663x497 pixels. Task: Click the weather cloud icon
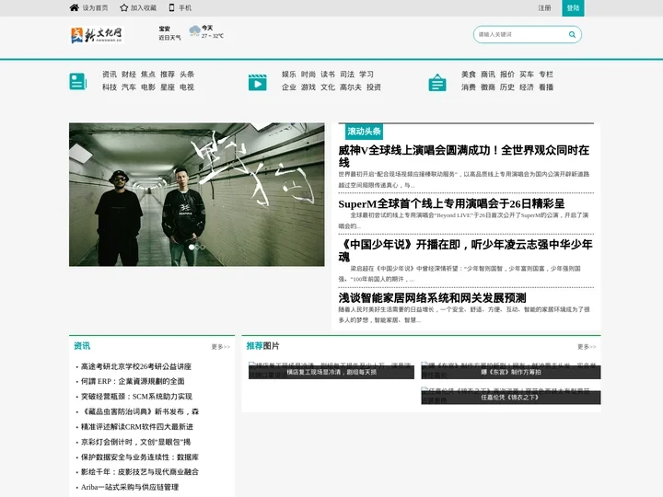click(195, 31)
